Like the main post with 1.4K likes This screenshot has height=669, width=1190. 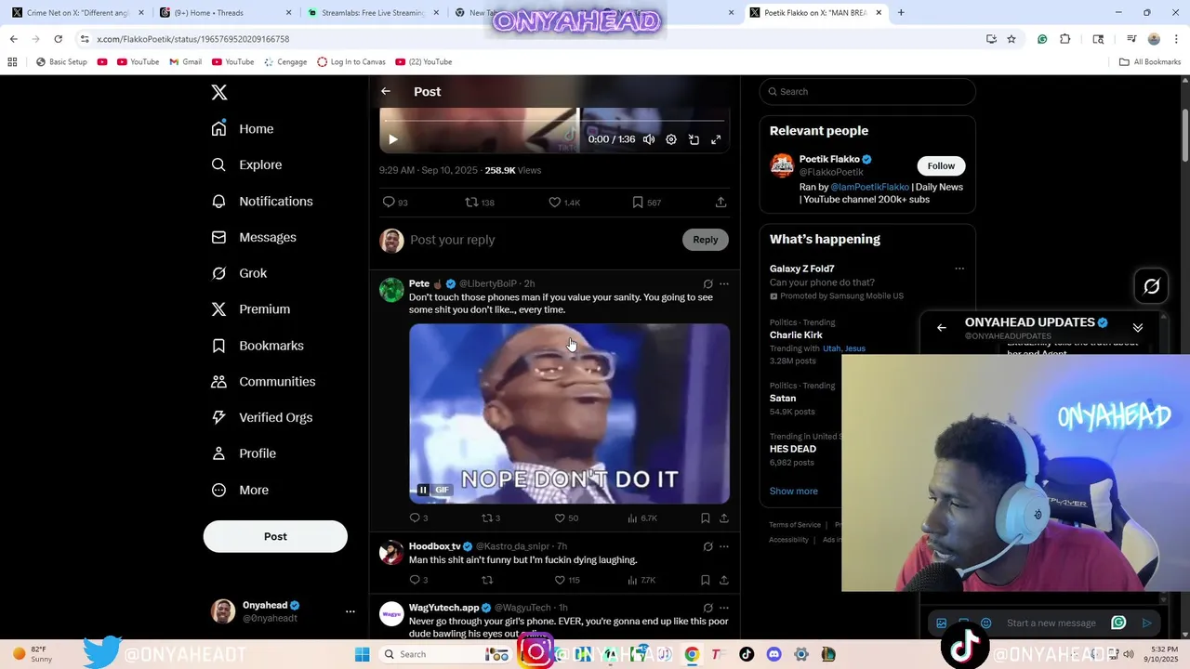point(555,202)
